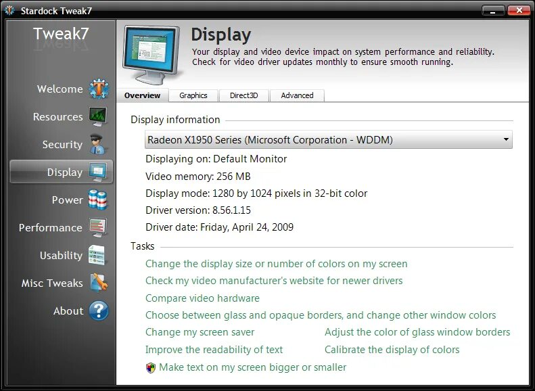The image size is (535, 391).
Task: Click the Performance chart icon
Action: [98, 227]
